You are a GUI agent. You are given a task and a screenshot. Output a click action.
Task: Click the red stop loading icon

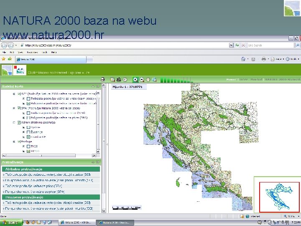pyautogui.click(x=243, y=45)
